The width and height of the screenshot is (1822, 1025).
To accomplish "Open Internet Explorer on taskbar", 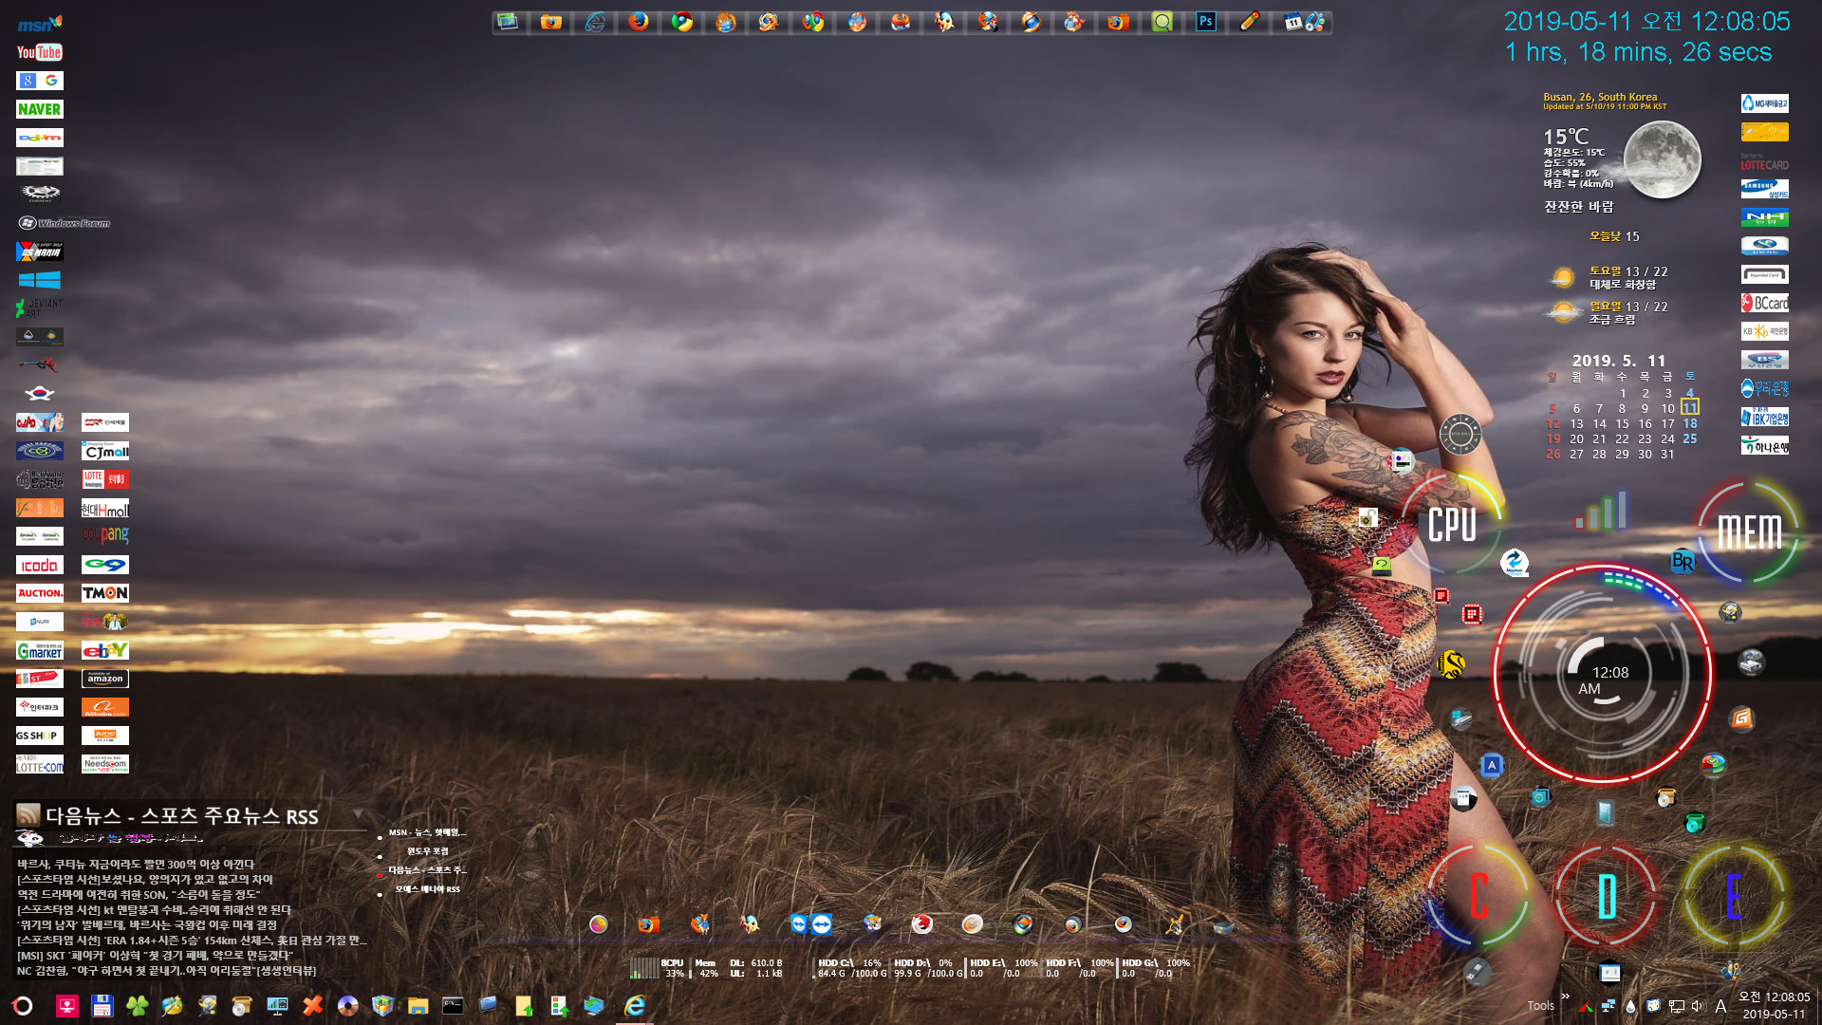I will 634,1006.
